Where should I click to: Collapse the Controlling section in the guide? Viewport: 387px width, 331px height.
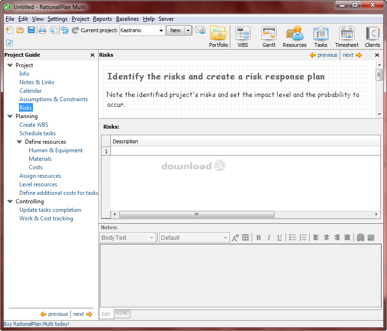click(x=10, y=201)
